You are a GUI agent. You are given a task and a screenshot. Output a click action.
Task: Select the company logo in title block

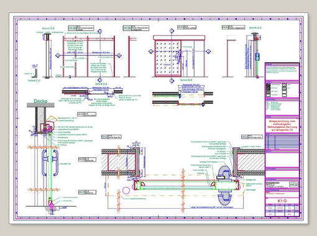point(293,184)
